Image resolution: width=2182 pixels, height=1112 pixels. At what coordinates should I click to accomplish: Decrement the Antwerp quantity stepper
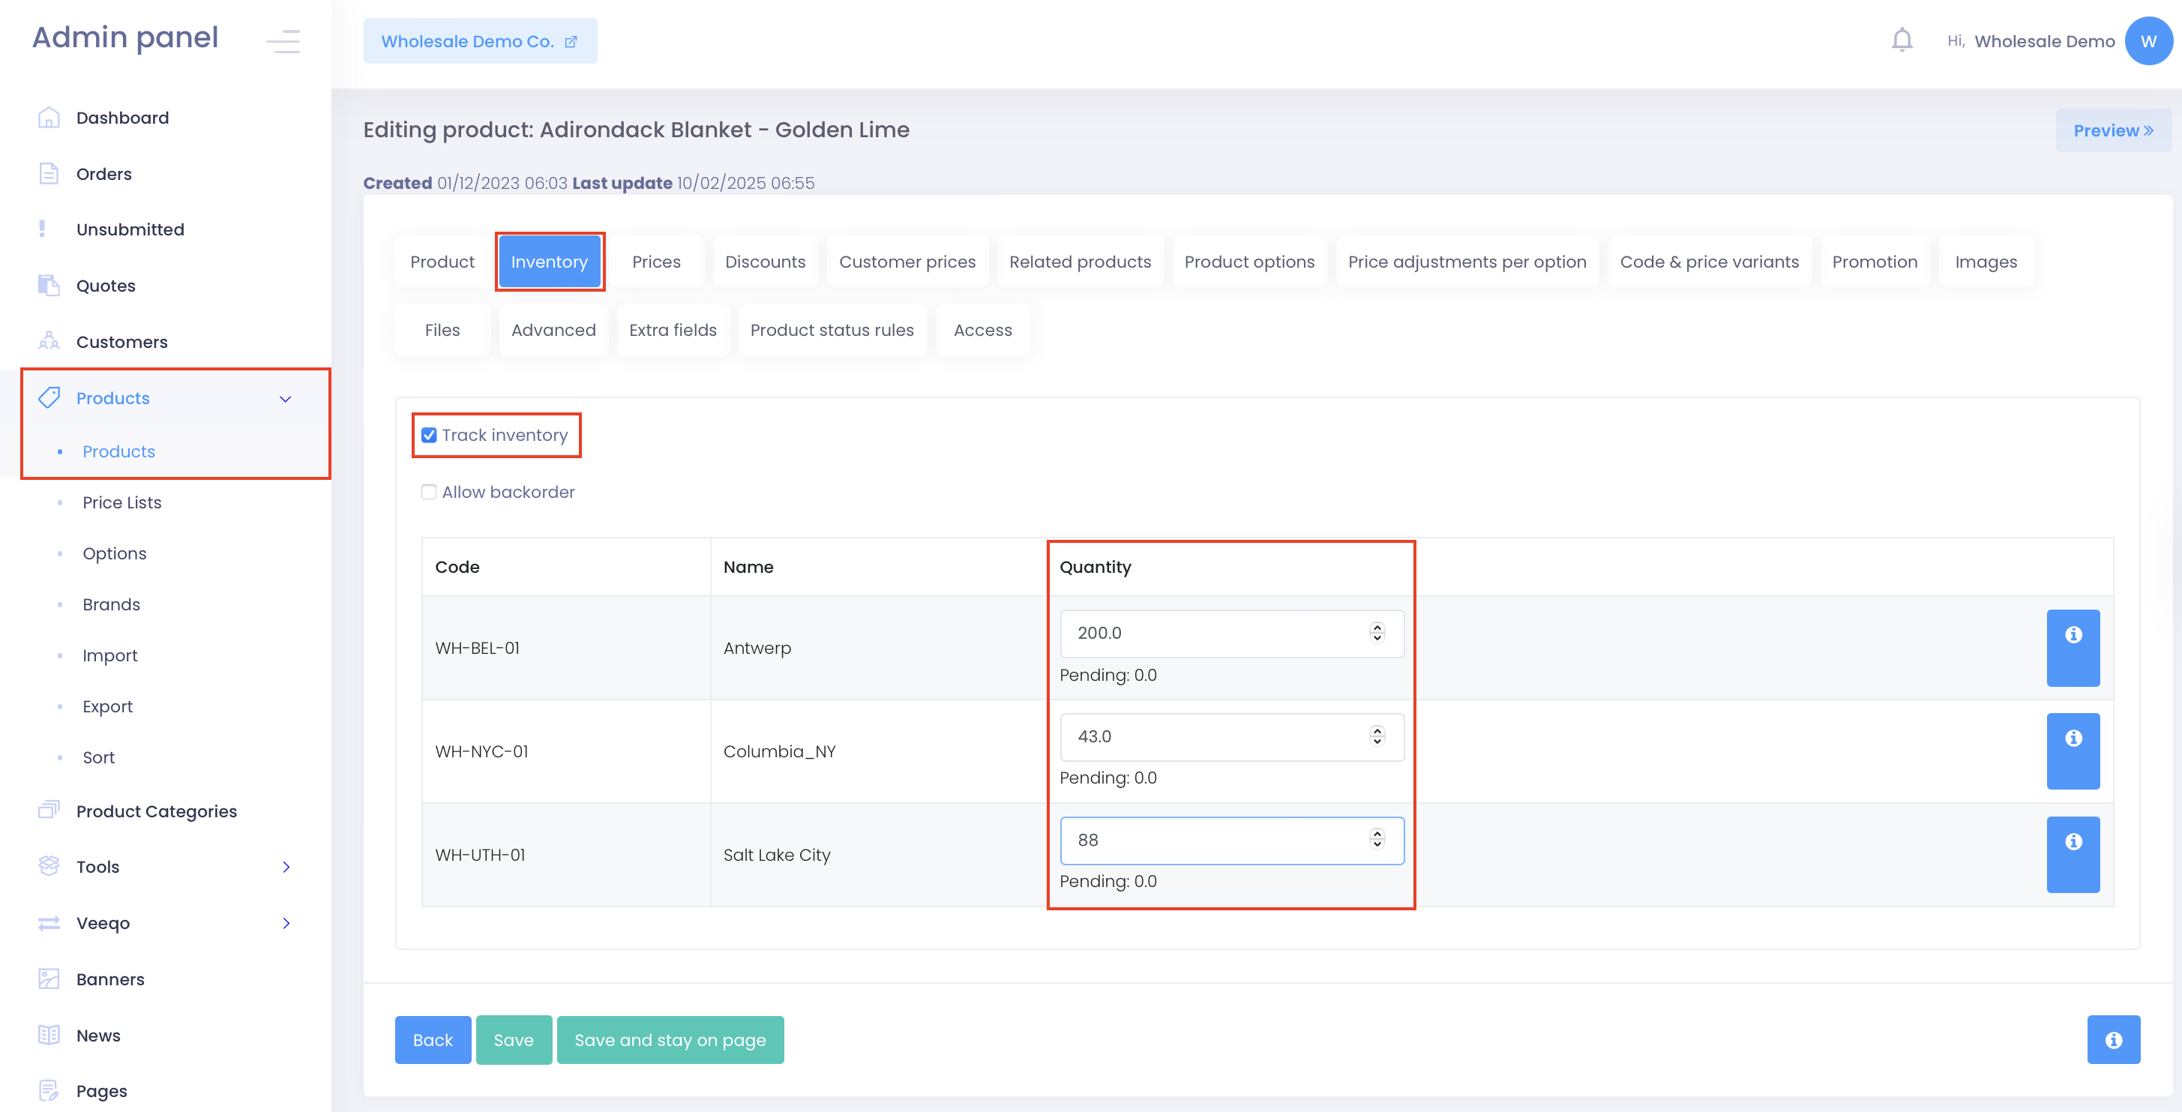[x=1377, y=637]
